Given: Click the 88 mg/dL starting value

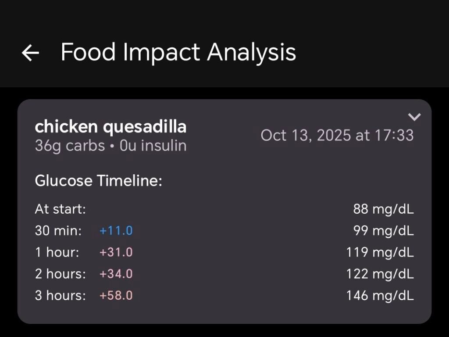Looking at the screenshot, I should point(383,209).
